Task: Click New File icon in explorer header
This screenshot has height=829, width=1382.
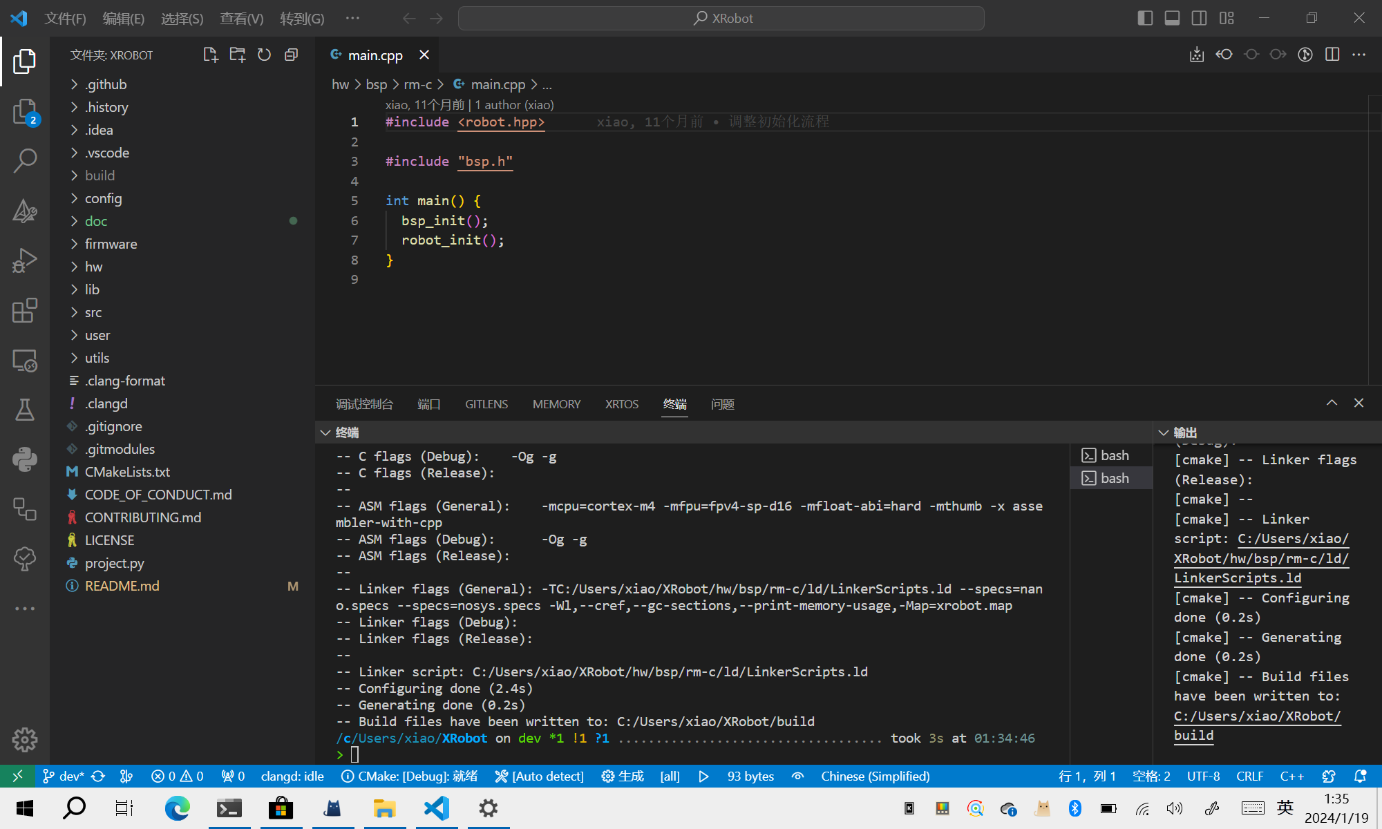Action: coord(210,55)
